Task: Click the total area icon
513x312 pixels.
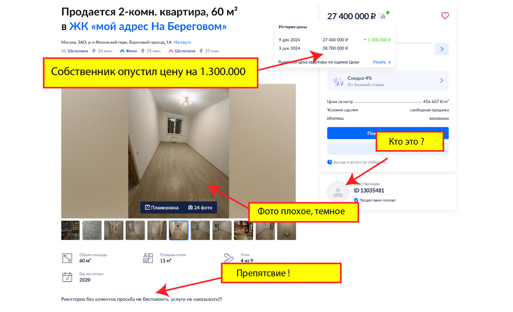Action: click(67, 258)
